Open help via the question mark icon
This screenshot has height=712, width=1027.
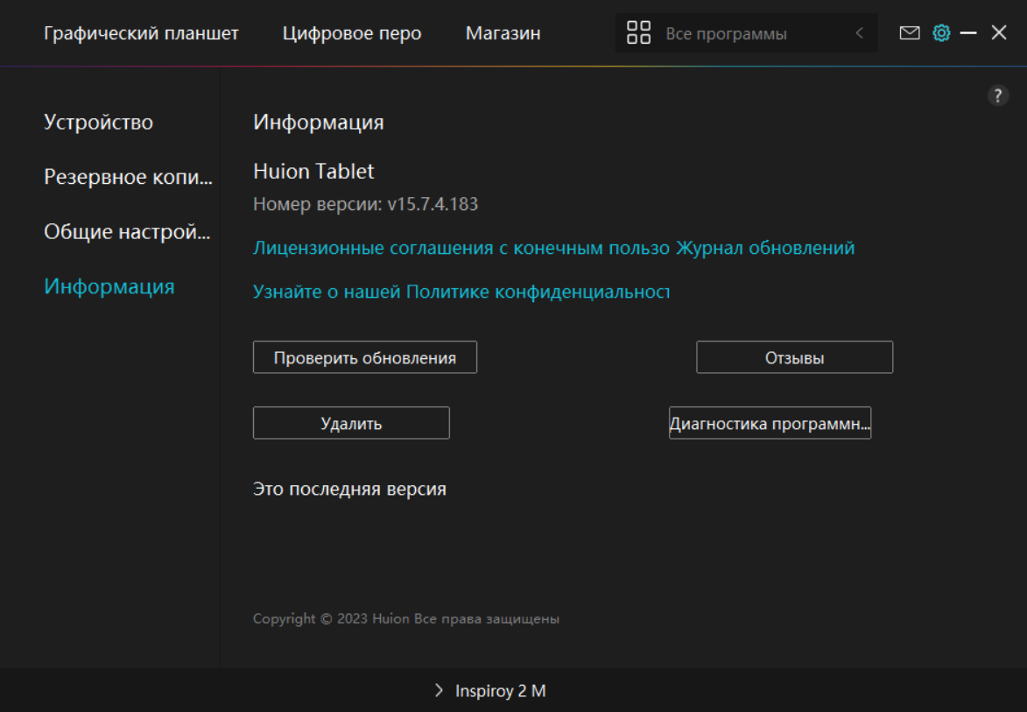998,96
